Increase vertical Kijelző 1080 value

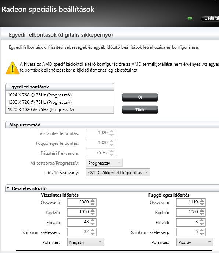[x=202, y=210]
